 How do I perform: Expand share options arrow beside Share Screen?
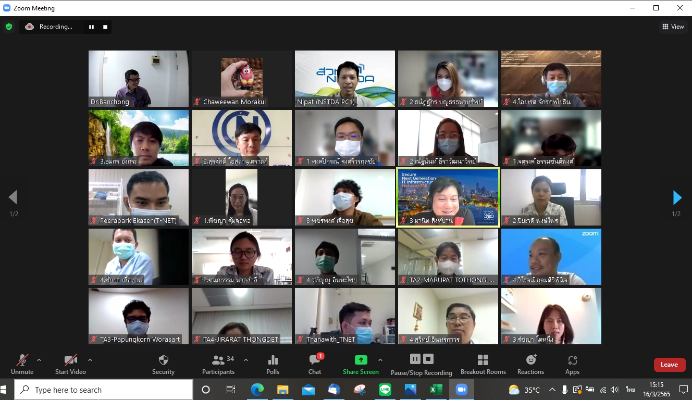pyautogui.click(x=380, y=360)
